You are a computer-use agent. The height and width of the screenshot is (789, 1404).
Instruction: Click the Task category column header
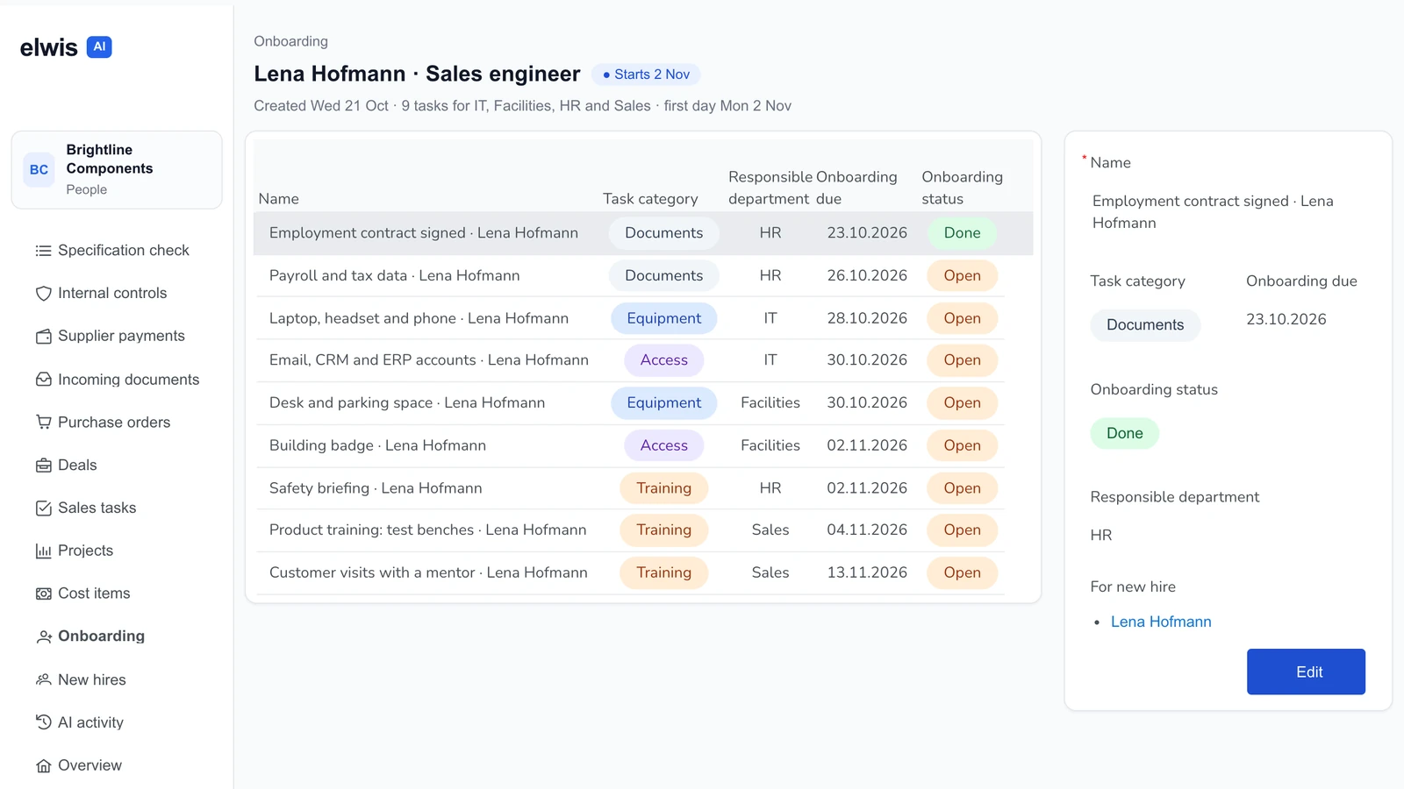coord(650,199)
